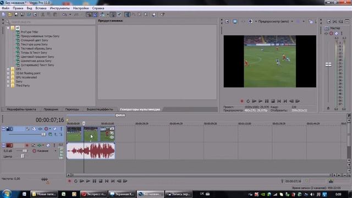
Task: Click Pause button under video preview
Action: tap(267, 101)
